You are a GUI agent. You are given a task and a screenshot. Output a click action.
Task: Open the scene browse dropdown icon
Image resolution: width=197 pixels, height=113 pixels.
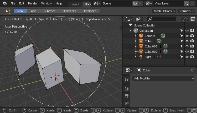pos(97,3)
